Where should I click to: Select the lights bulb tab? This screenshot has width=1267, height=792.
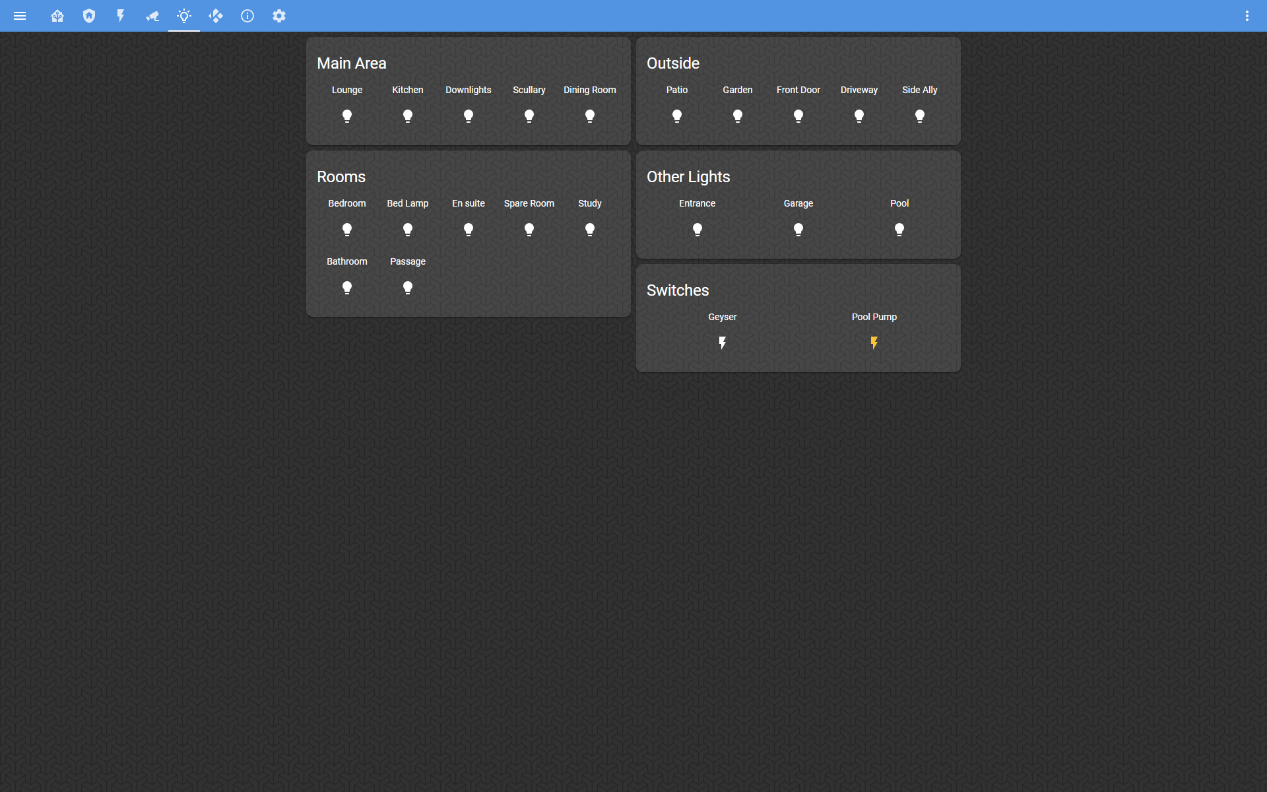pos(184,16)
